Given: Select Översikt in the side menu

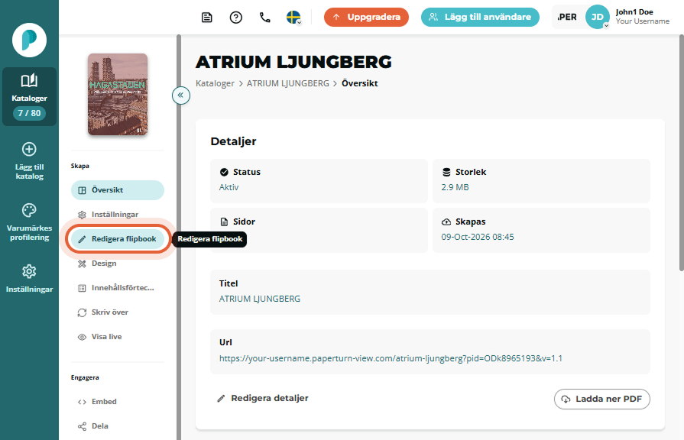Looking at the screenshot, I should click(x=118, y=190).
